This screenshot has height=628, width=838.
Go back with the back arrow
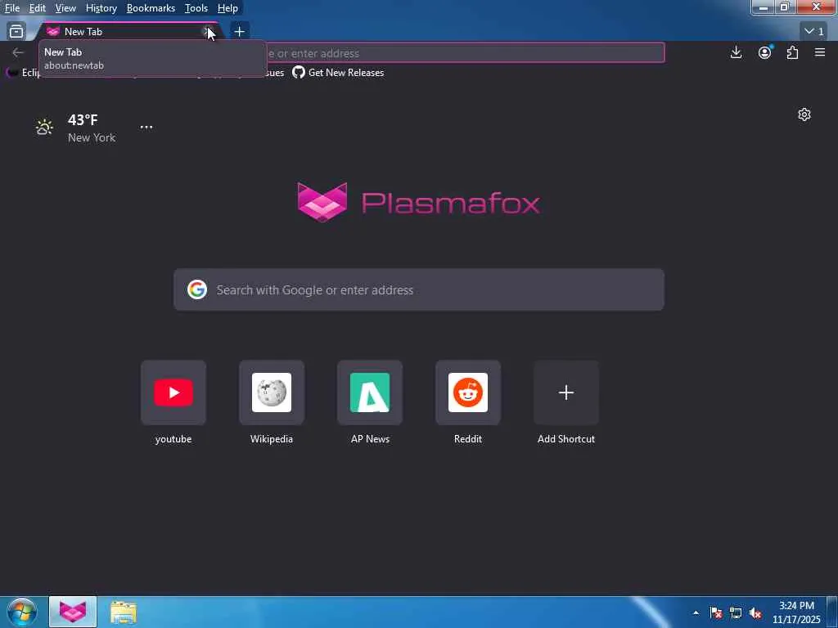pos(18,52)
